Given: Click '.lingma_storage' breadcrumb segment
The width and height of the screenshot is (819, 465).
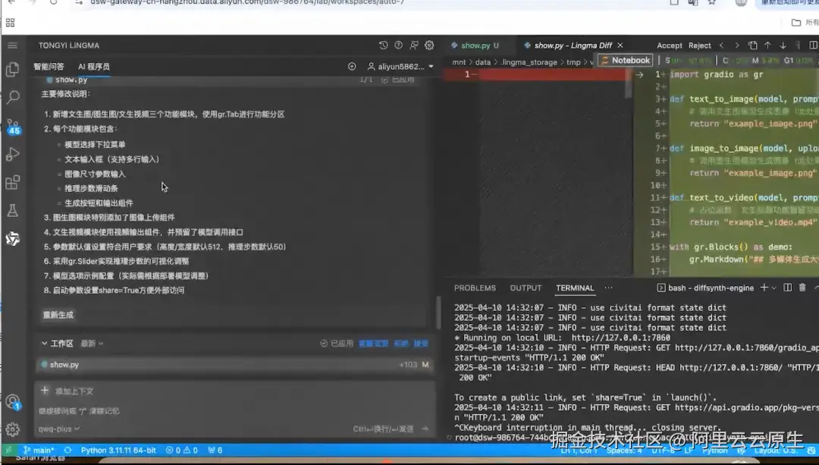Looking at the screenshot, I should 529,62.
